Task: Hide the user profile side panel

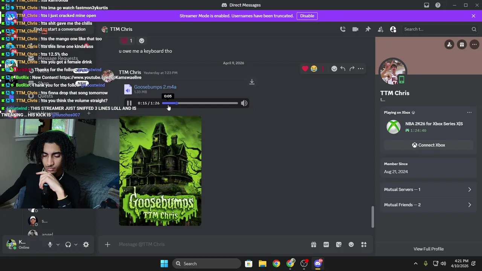Action: click(393, 29)
